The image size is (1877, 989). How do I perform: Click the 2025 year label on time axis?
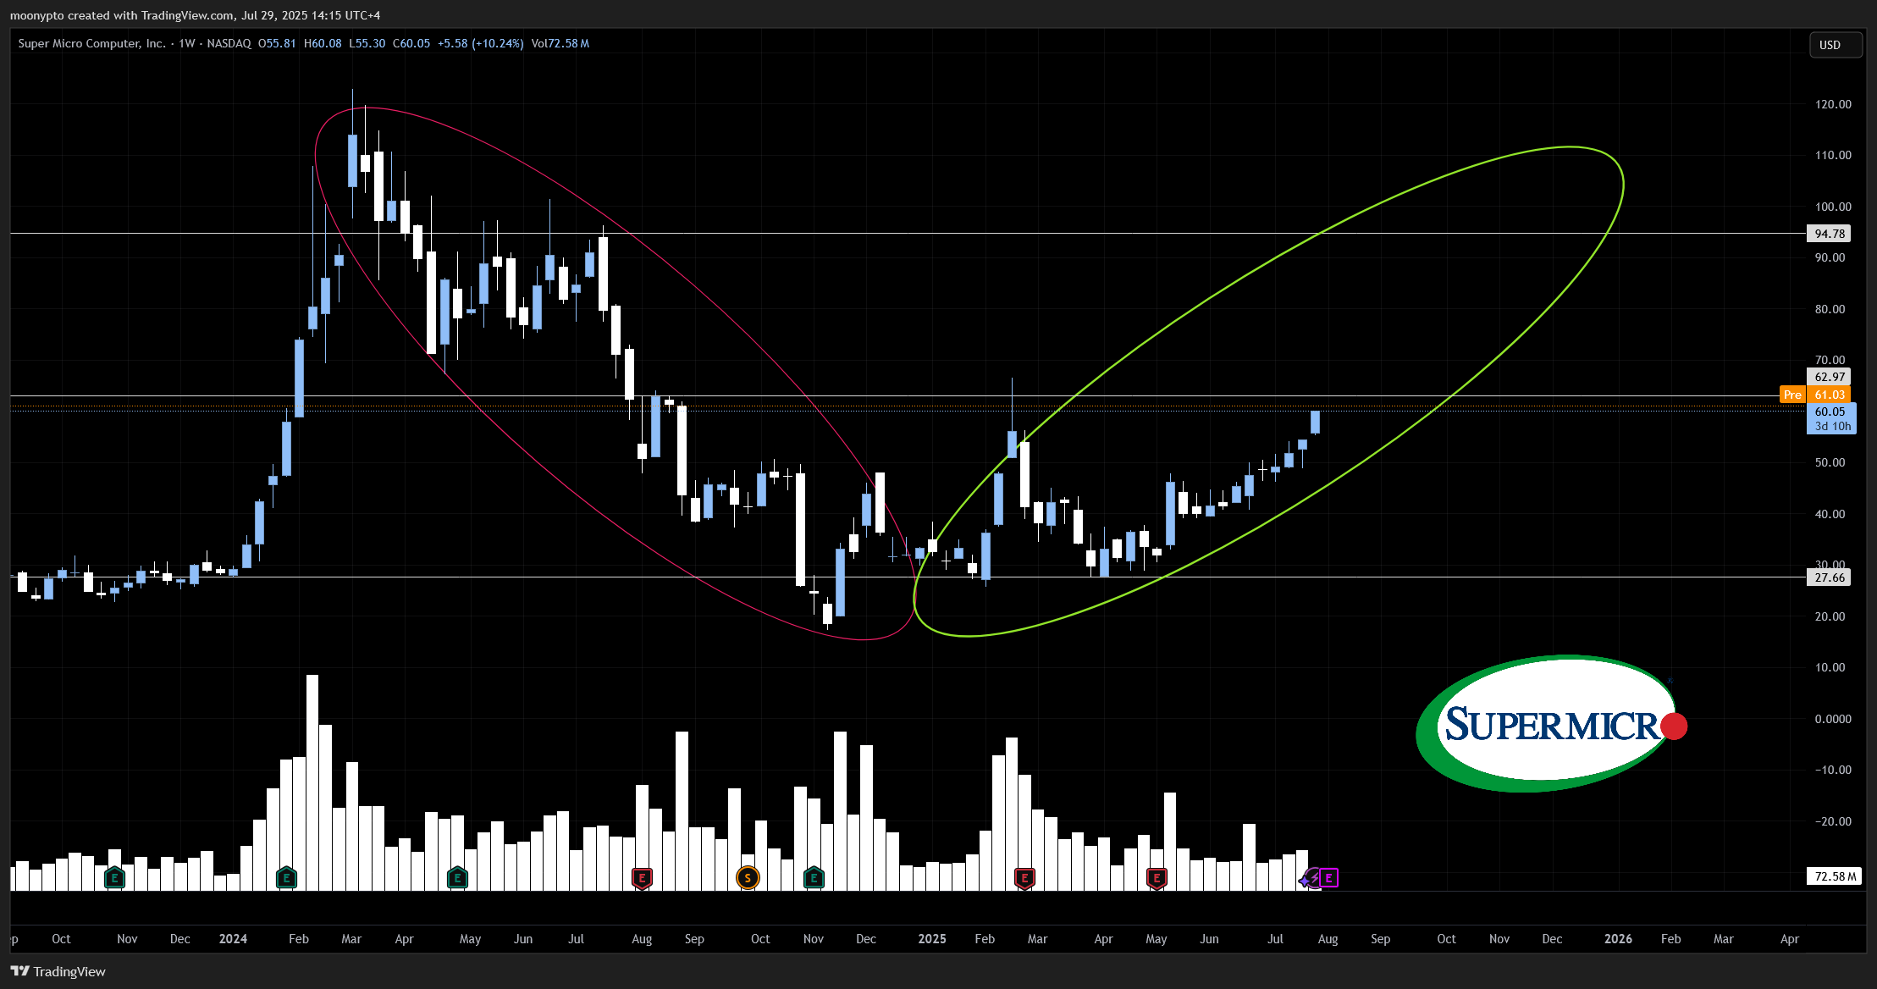pos(932,939)
